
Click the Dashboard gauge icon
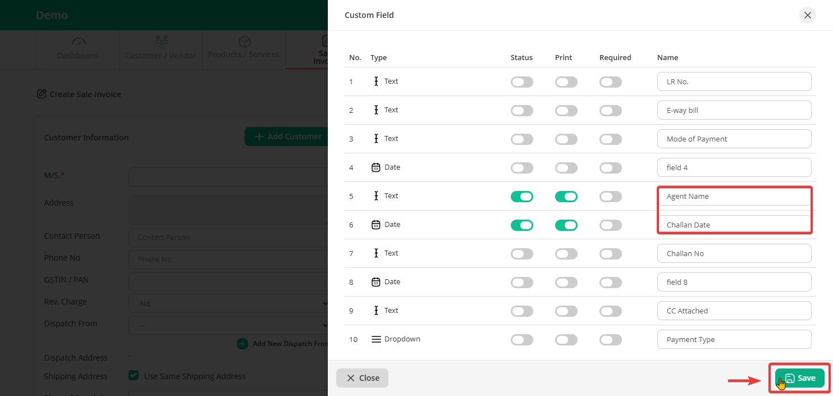coord(79,42)
